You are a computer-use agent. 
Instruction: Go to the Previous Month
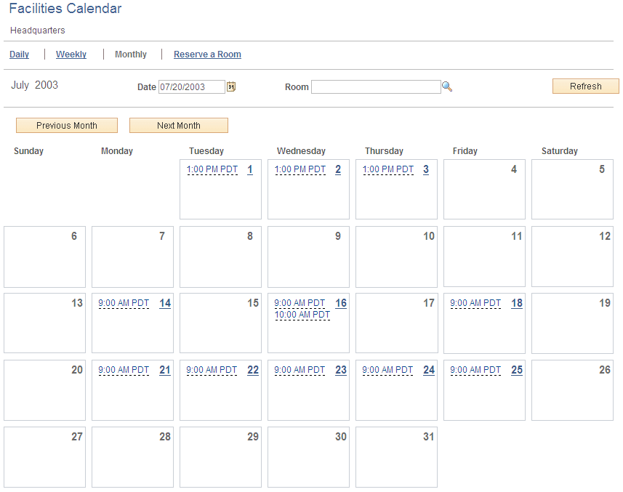tap(66, 125)
